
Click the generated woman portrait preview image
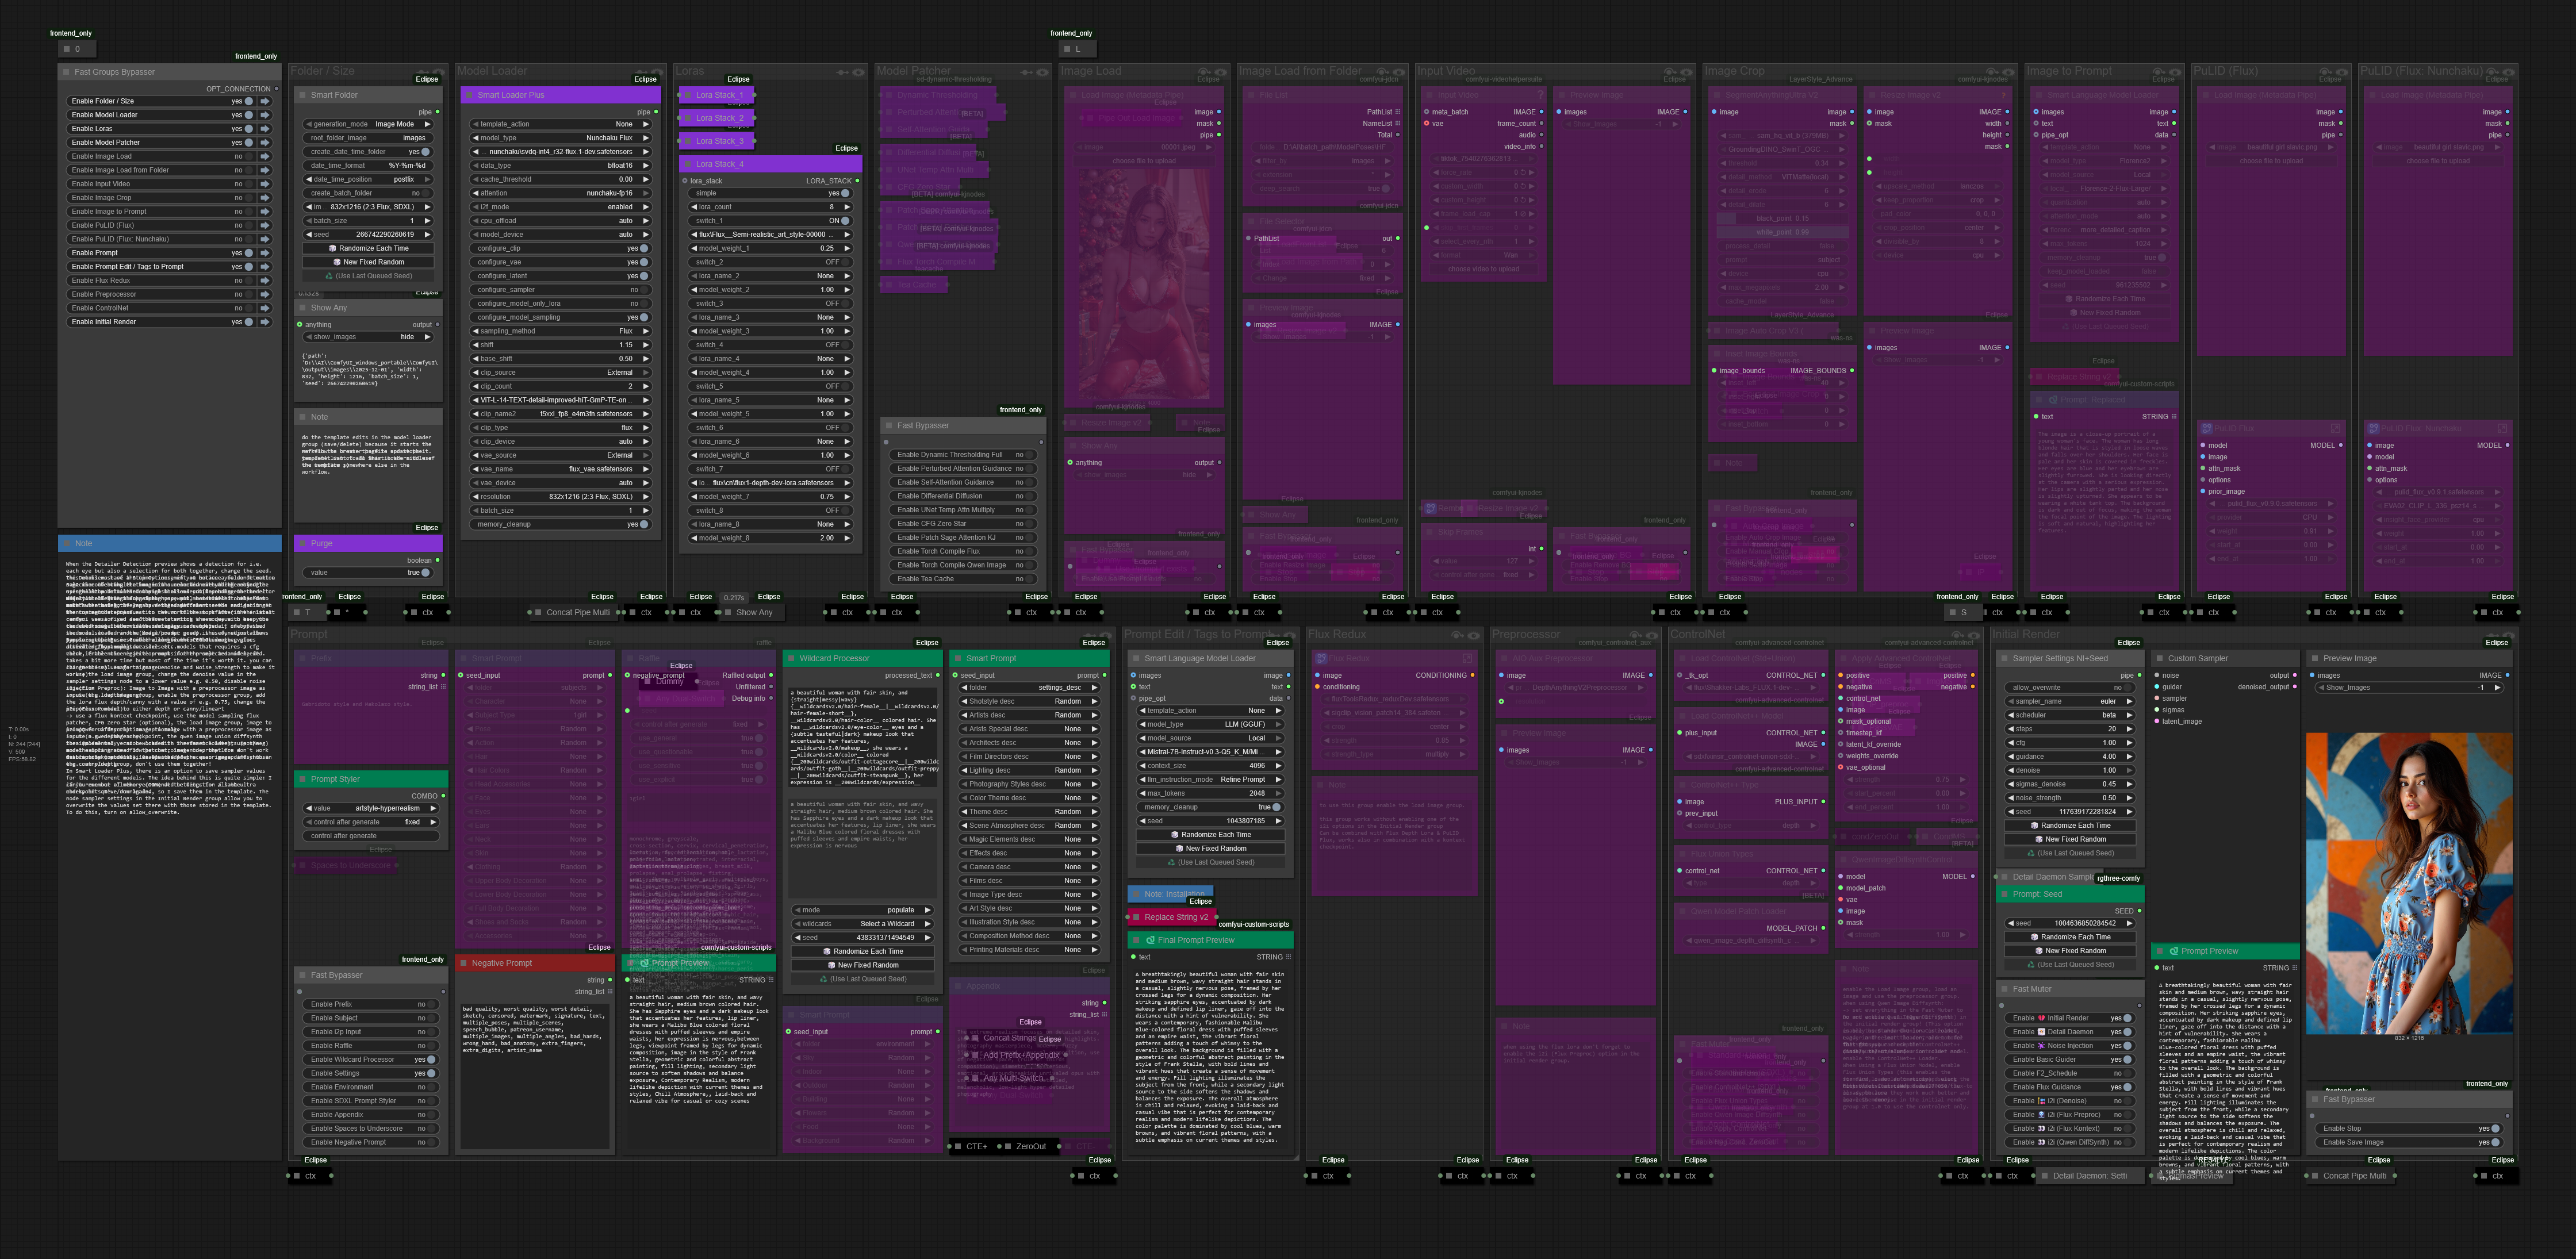pos(2409,883)
